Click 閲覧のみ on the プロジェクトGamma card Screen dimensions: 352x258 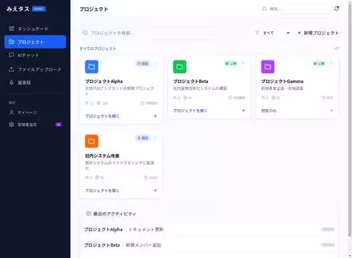[269, 110]
